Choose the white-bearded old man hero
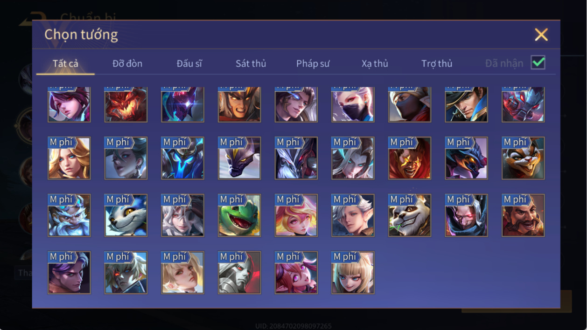The width and height of the screenshot is (587, 330). tap(69, 215)
